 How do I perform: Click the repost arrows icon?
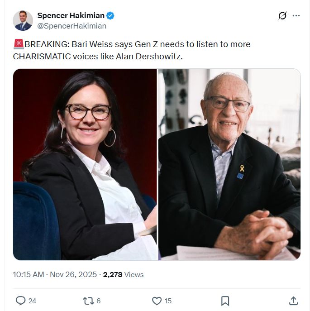[88, 301]
